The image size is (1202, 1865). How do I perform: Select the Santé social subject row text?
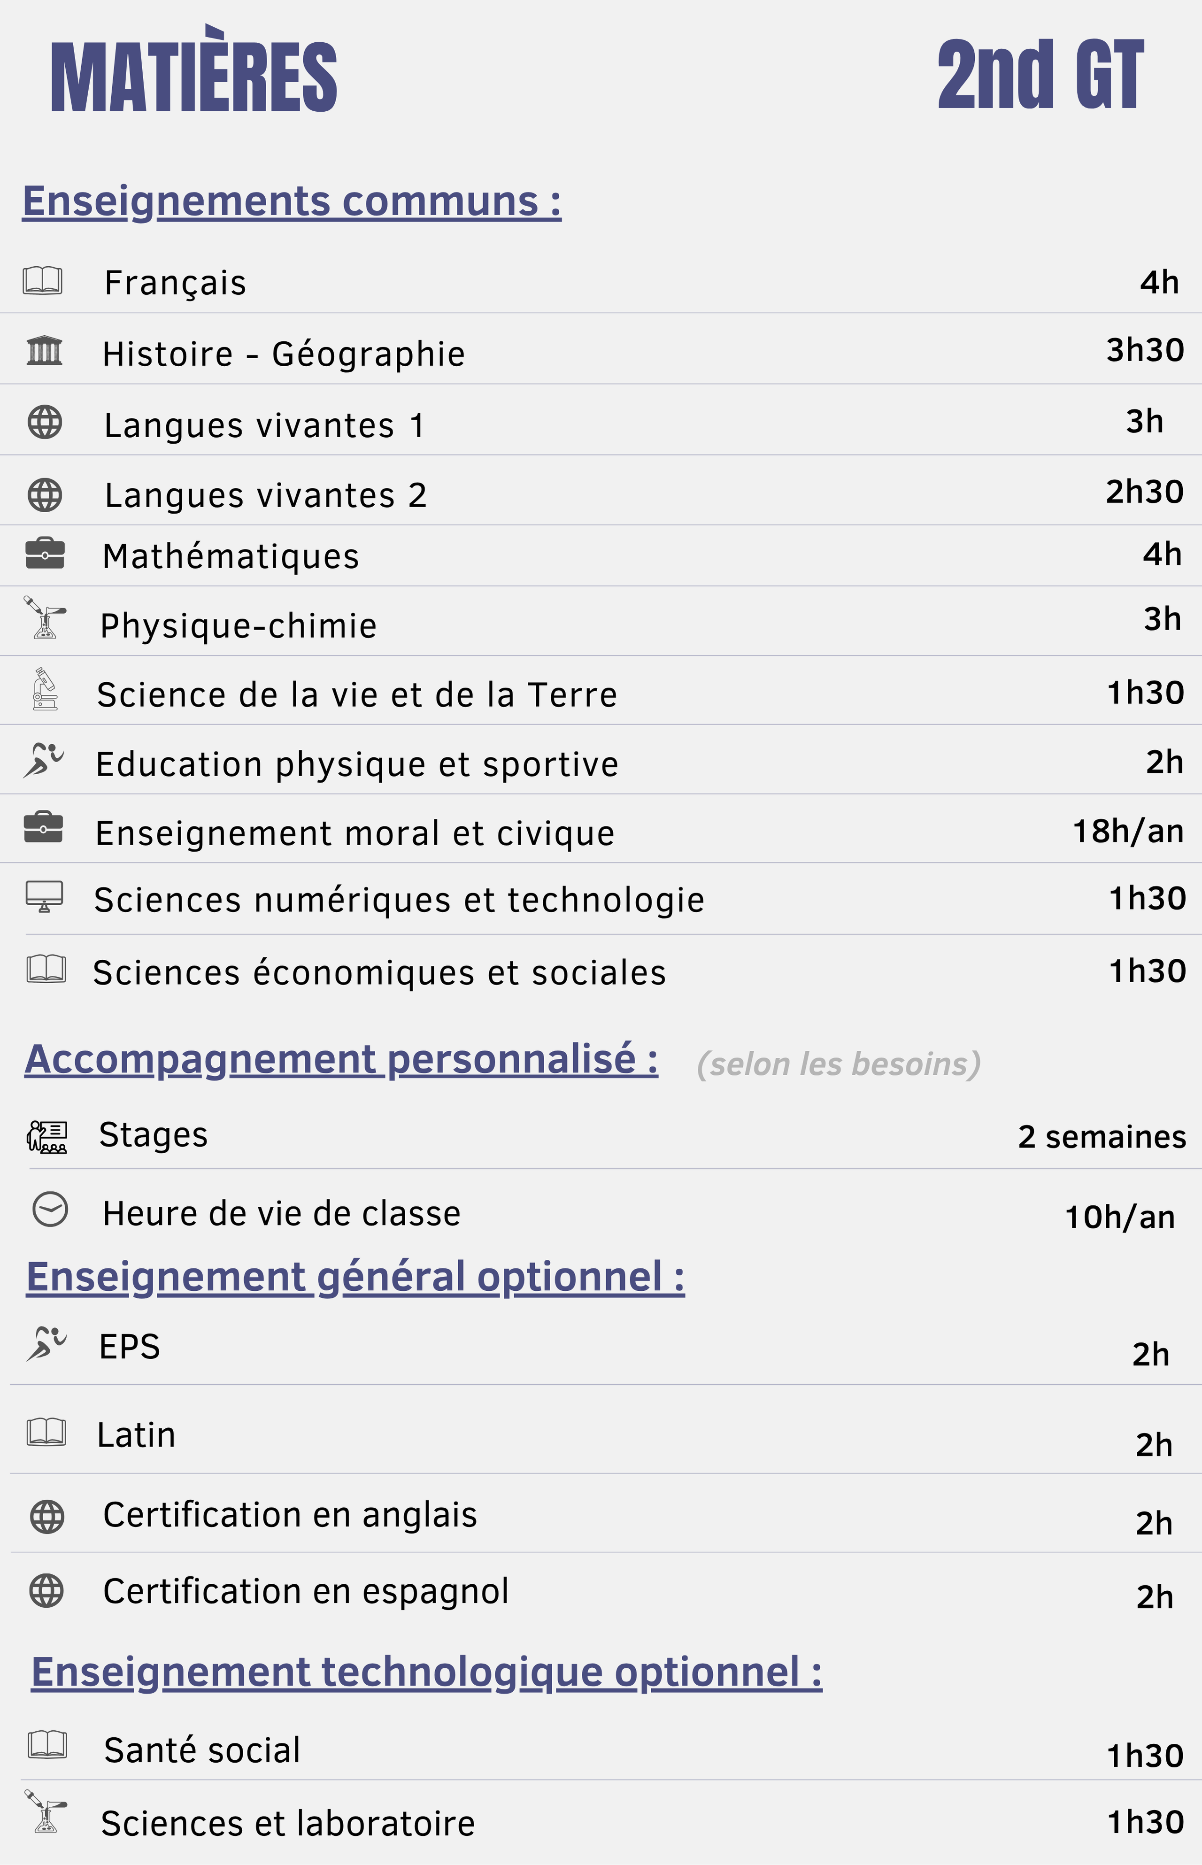coord(202,1750)
